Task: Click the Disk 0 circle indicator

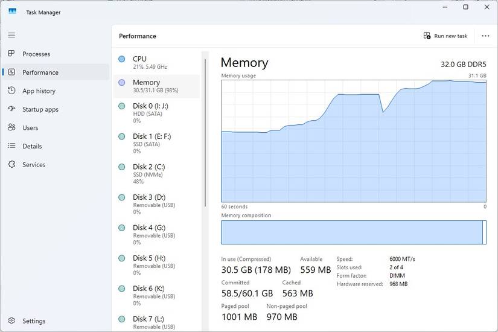Action: point(122,106)
